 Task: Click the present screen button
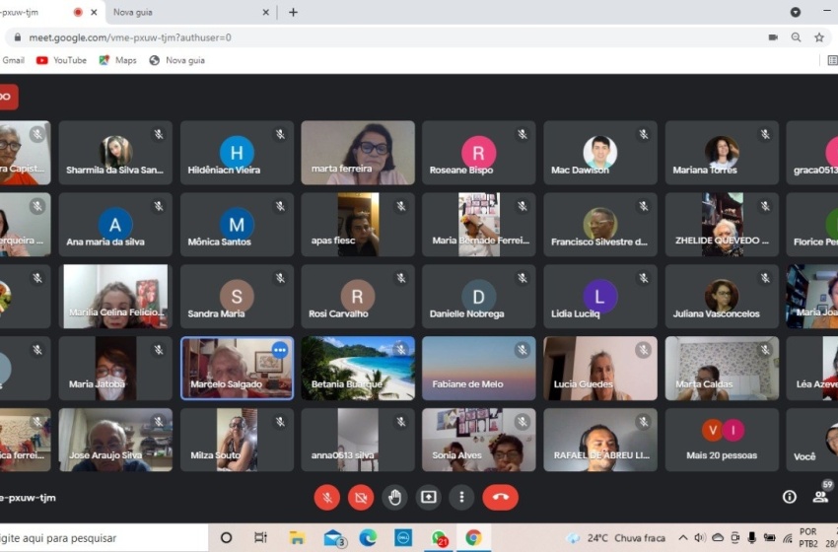[428, 498]
